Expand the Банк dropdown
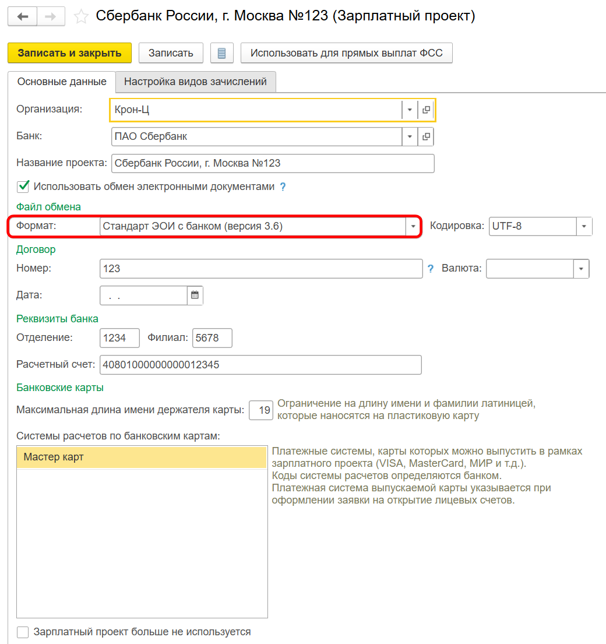The width and height of the screenshot is (606, 644). coord(409,136)
